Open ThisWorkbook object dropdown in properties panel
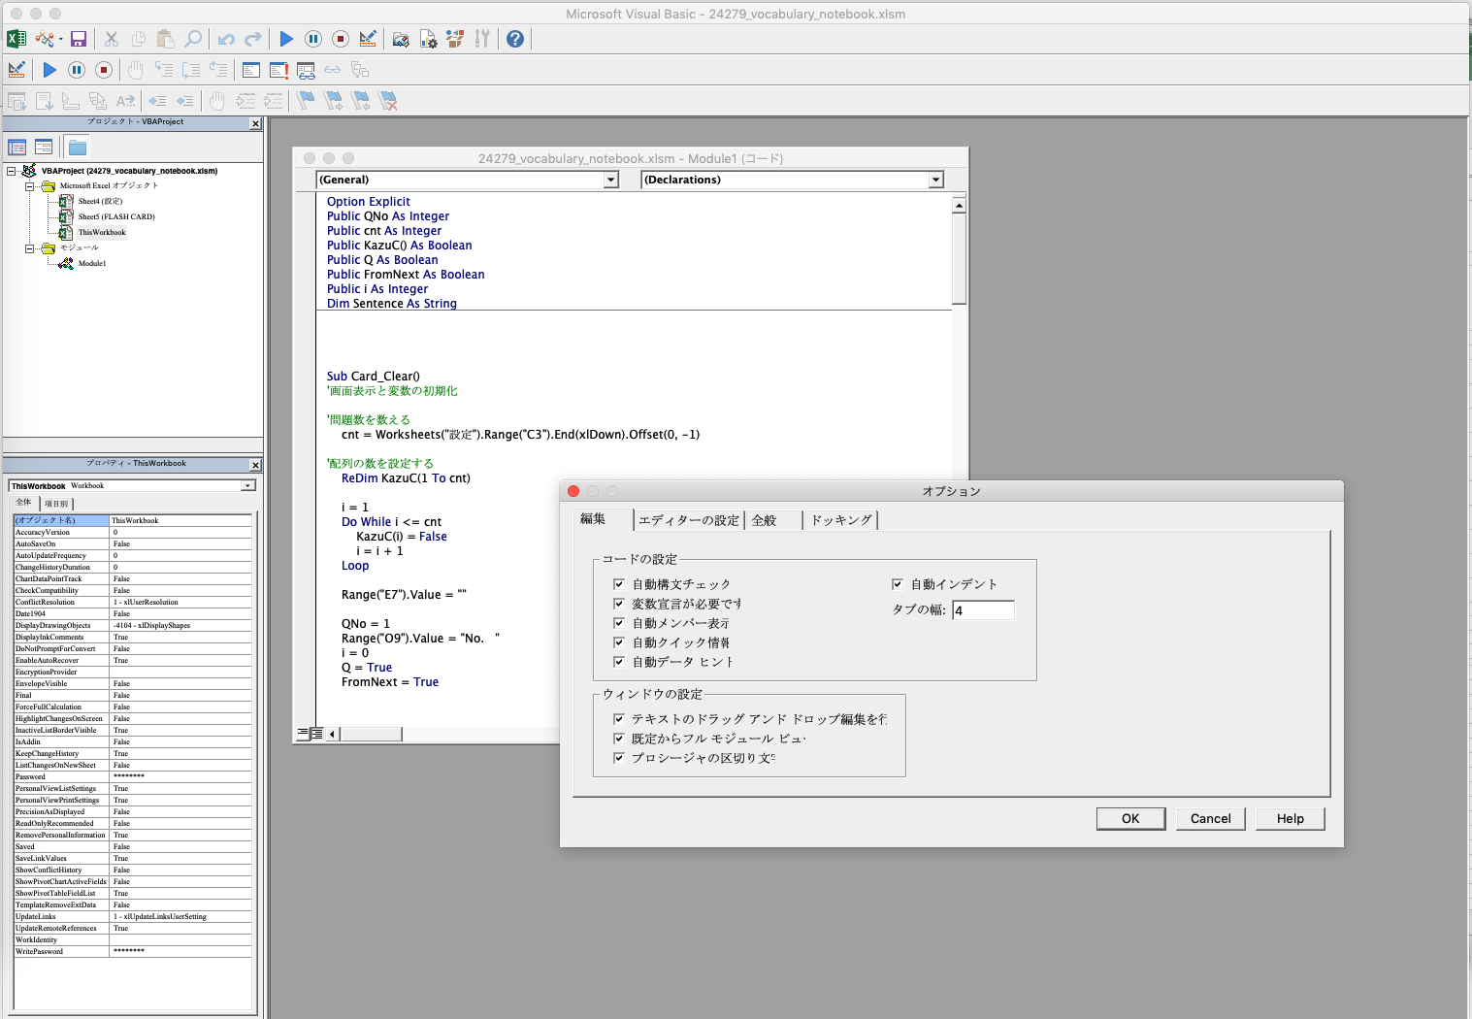The width and height of the screenshot is (1472, 1019). tap(248, 485)
